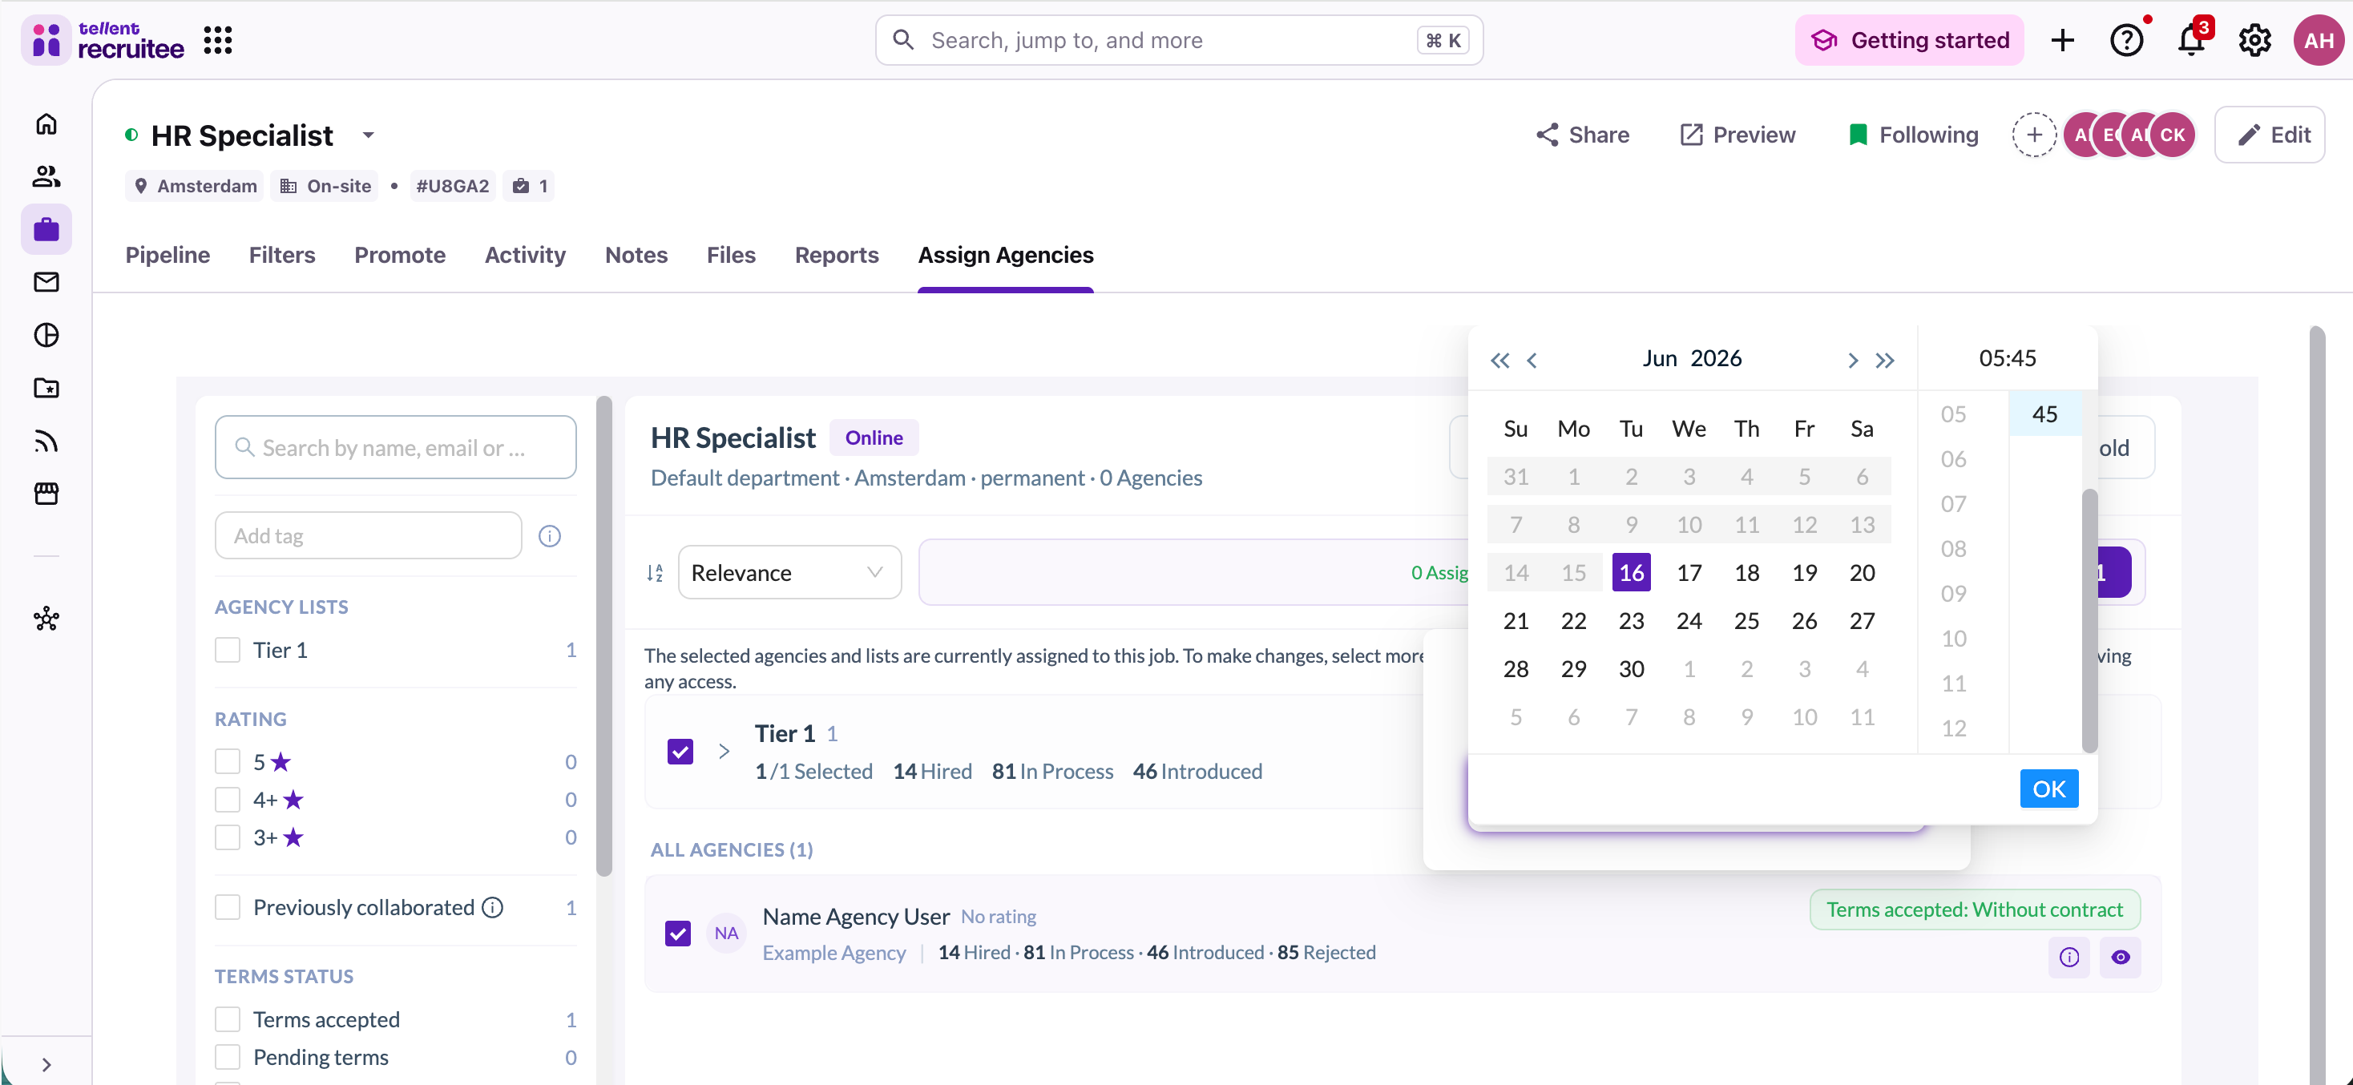The width and height of the screenshot is (2353, 1085).
Task: Uncheck the Name Agency User checkbox
Action: point(678,934)
